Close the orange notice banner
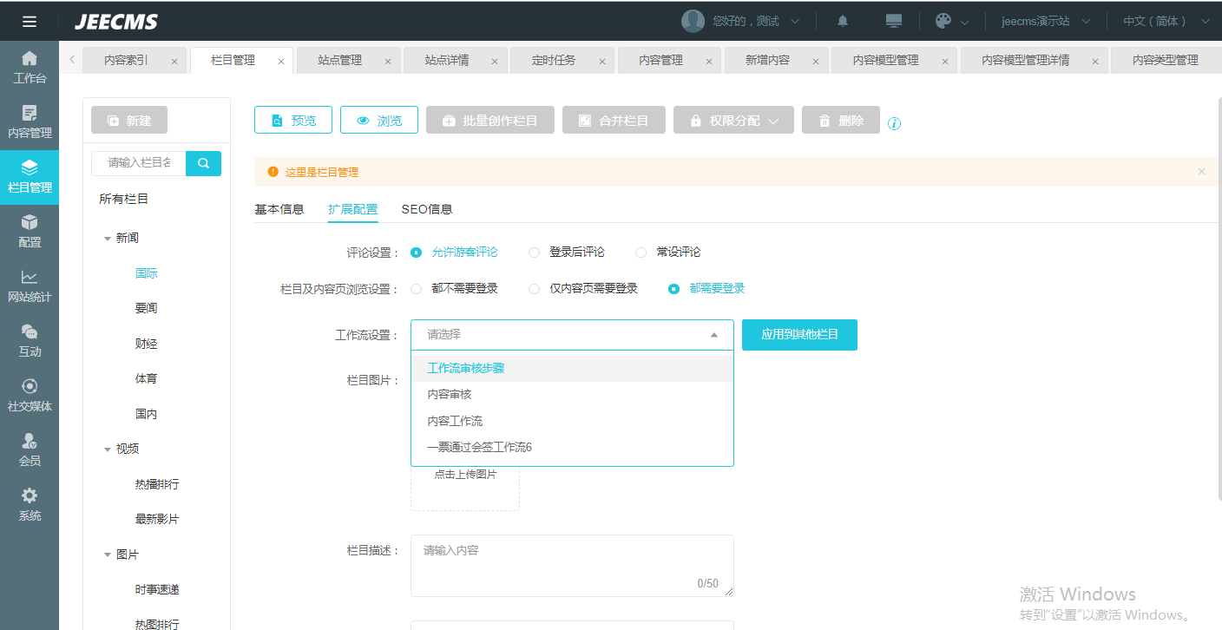The height and width of the screenshot is (630, 1222). pos(1201,172)
